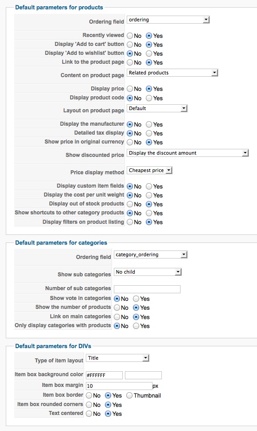Set Display out of stock products to No
The image size is (257, 431).
[x=130, y=204]
